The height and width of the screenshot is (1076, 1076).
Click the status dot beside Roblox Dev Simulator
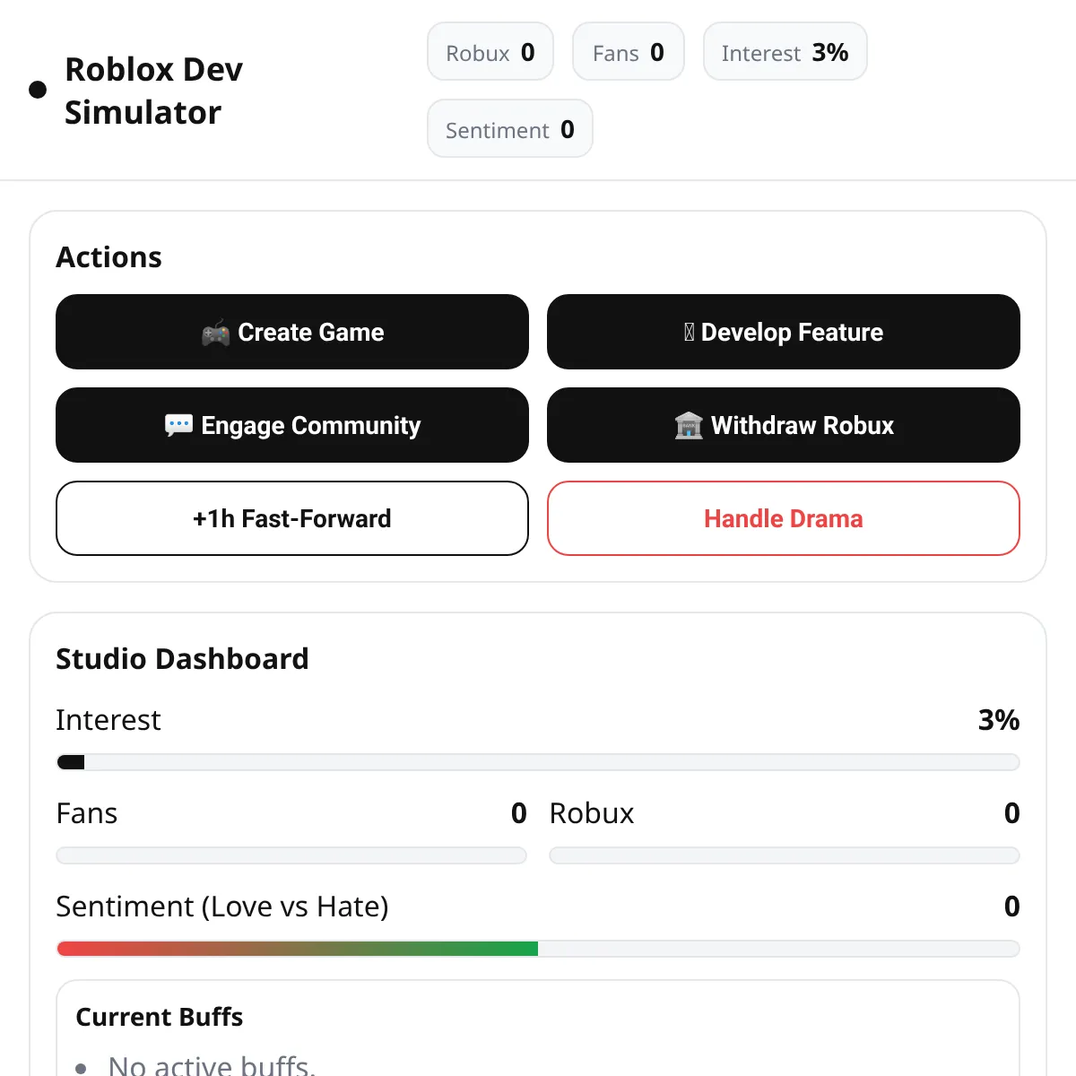[x=37, y=89]
